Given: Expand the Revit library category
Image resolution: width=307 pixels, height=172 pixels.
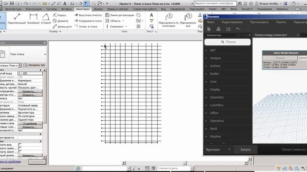Looking at the screenshot, I should pyautogui.click(x=213, y=129).
